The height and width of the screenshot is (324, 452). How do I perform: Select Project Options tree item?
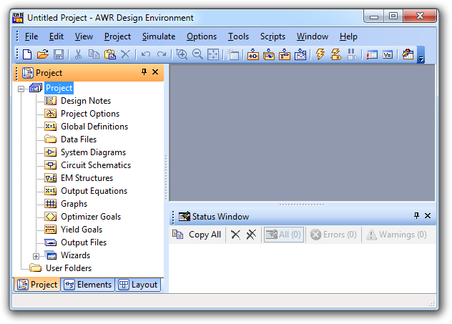pos(90,114)
